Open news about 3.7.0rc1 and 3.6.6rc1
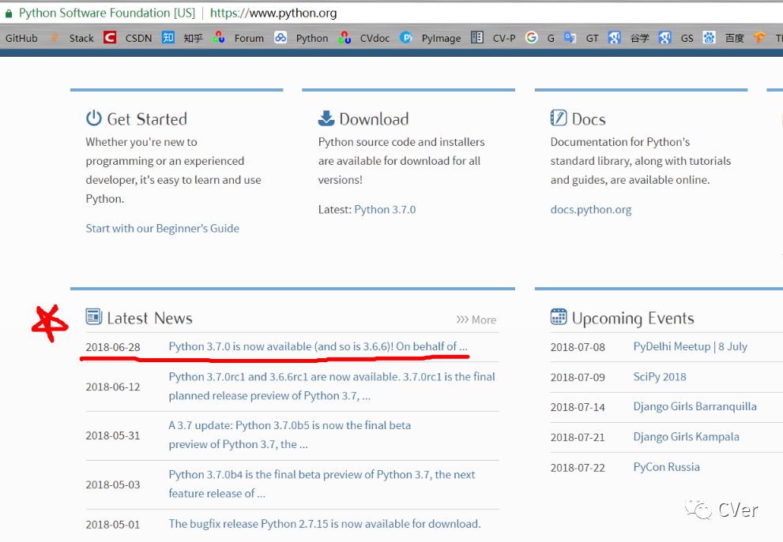The height and width of the screenshot is (542, 783). [332, 386]
